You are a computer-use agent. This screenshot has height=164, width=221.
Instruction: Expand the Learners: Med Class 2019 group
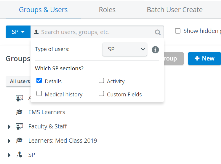9,141
